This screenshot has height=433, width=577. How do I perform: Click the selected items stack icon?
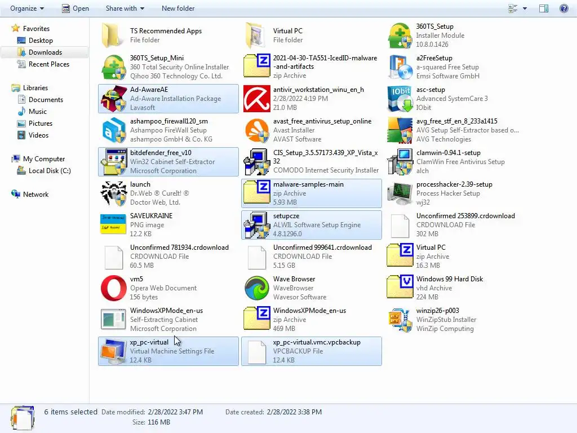(23, 418)
